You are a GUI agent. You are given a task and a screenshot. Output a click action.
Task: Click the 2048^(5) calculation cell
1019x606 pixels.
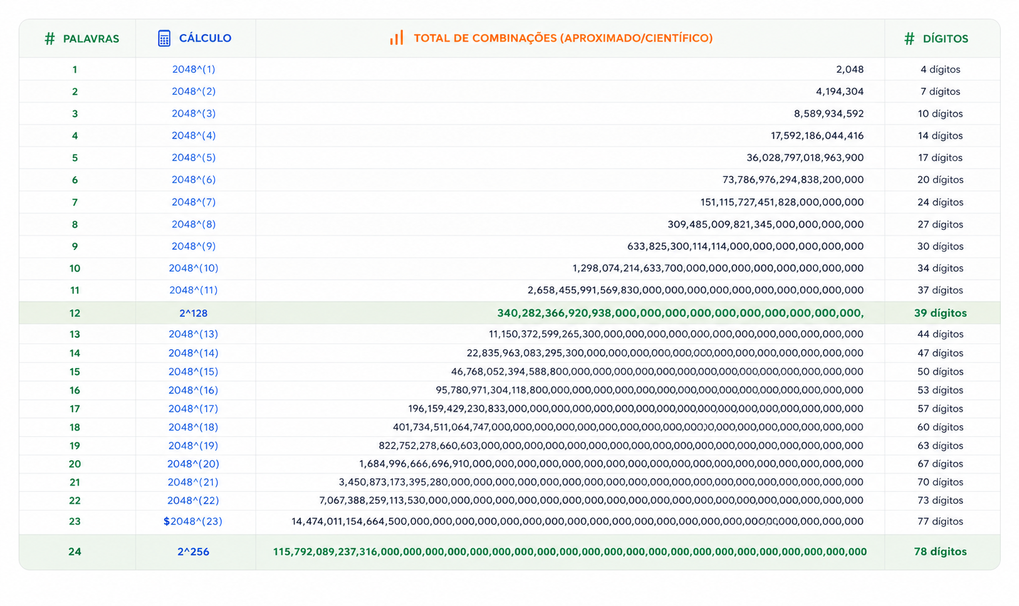194,157
